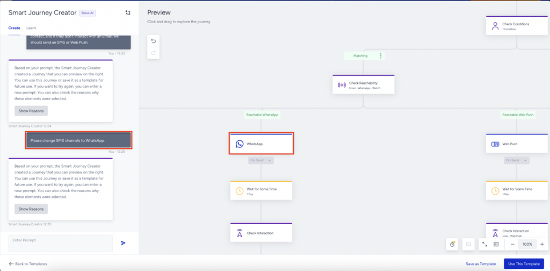Screen dimensions: 550x271
Task: Click the restart icon beside Sirius AI
Action: coord(127,12)
